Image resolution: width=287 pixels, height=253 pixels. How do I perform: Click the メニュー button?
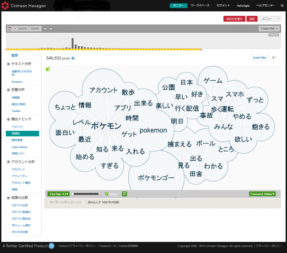point(267,19)
